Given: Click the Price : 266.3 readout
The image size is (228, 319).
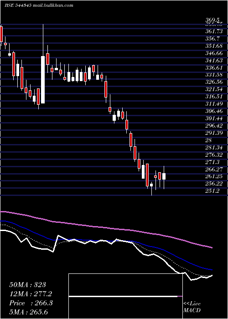Looking at the screenshot, I should 31,303.
